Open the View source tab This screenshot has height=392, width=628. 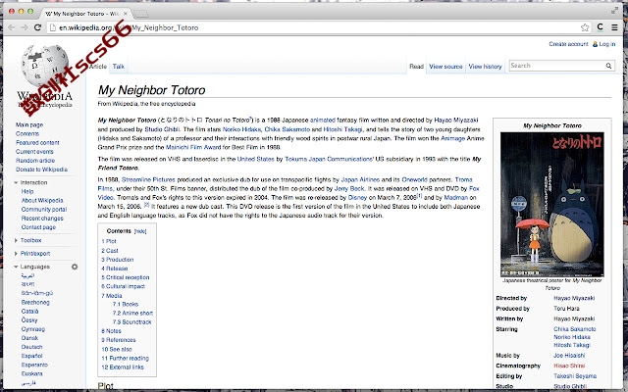click(x=445, y=67)
